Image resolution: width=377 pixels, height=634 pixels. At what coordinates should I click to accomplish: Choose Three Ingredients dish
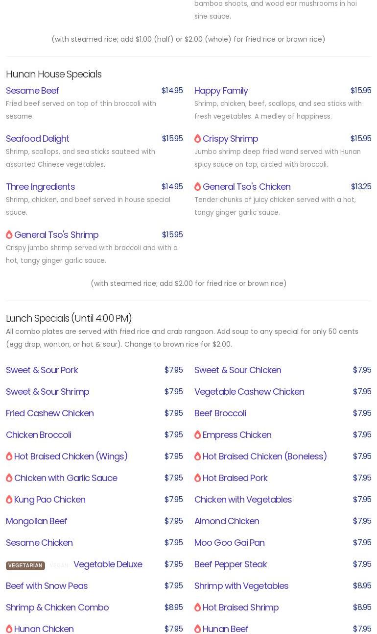[40, 187]
